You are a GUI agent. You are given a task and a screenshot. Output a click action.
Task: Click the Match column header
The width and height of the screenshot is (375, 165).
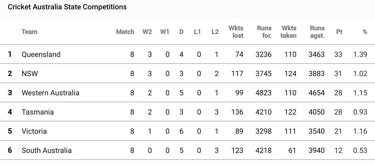tap(125, 32)
